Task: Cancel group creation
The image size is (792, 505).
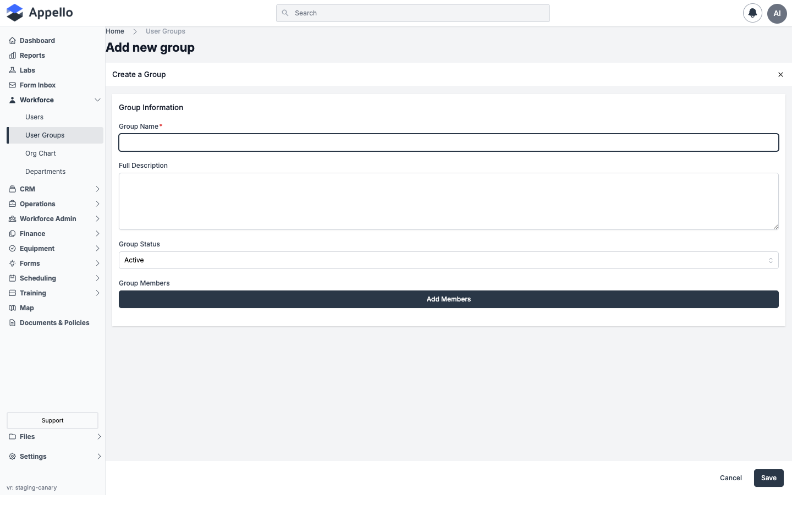Action: click(731, 478)
